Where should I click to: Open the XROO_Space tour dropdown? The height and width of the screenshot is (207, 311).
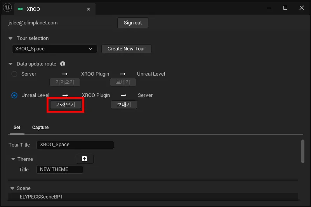(x=55, y=49)
